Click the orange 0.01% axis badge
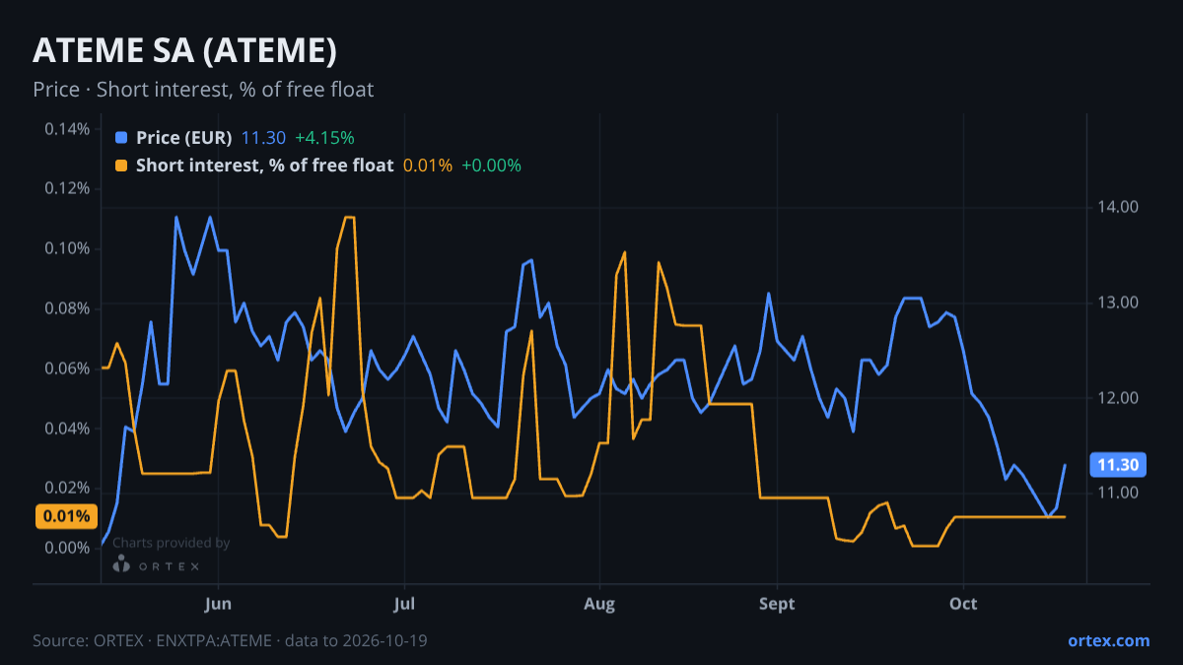This screenshot has height=665, width=1183. click(66, 516)
